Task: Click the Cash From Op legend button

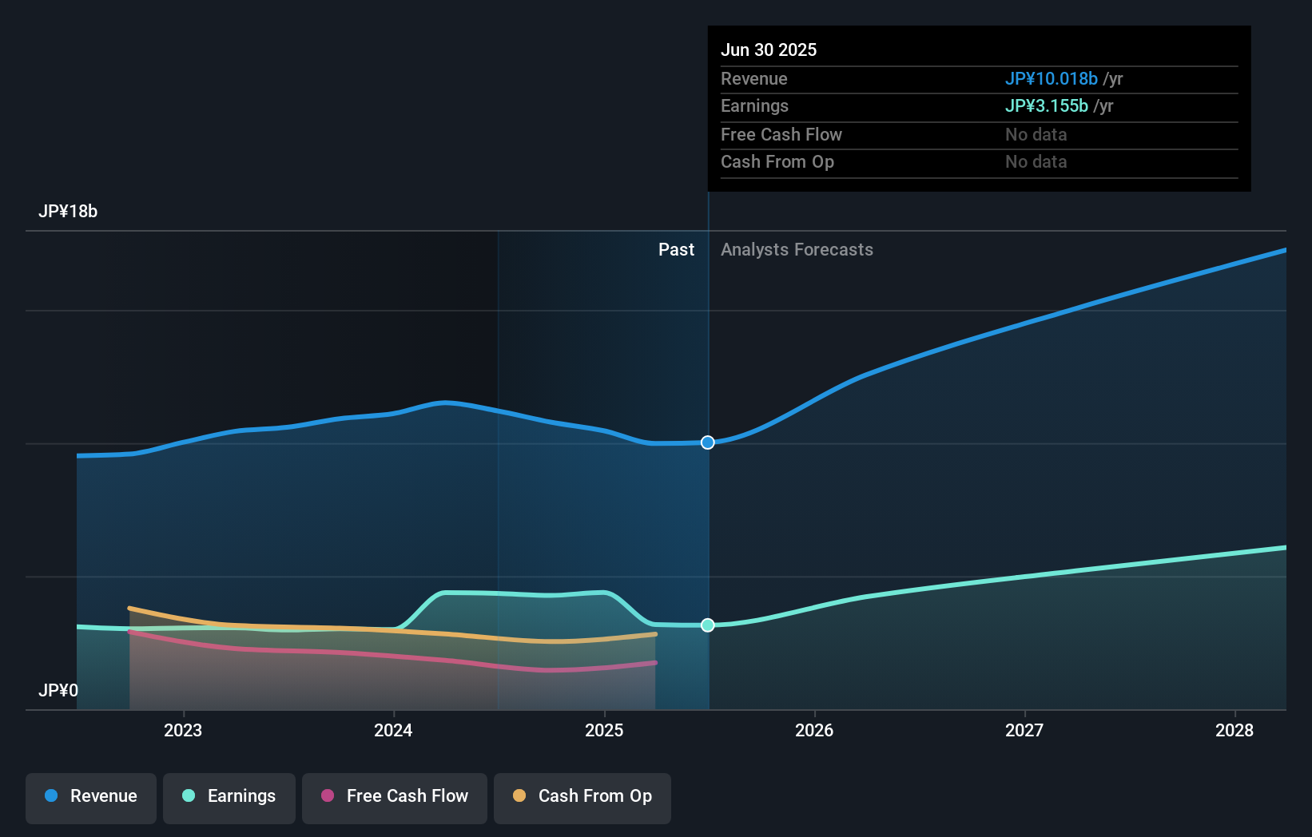Action: 582,797
